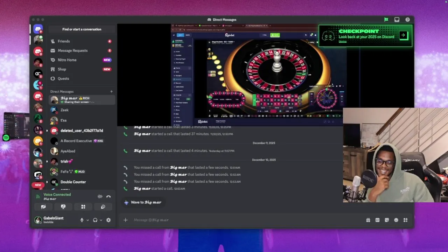Open the soundboard button

pos(103,207)
